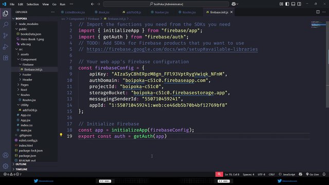
Task: Open the Extensions view
Action: [6, 58]
